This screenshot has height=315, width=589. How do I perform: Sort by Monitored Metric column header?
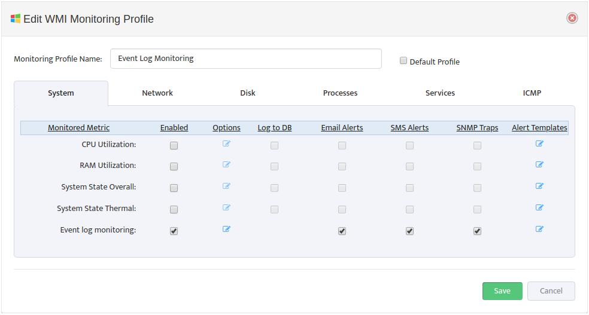pyautogui.click(x=79, y=128)
